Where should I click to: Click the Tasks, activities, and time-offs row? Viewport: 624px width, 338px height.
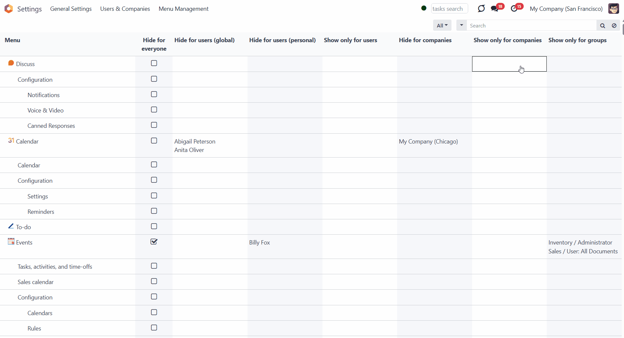[x=55, y=267]
